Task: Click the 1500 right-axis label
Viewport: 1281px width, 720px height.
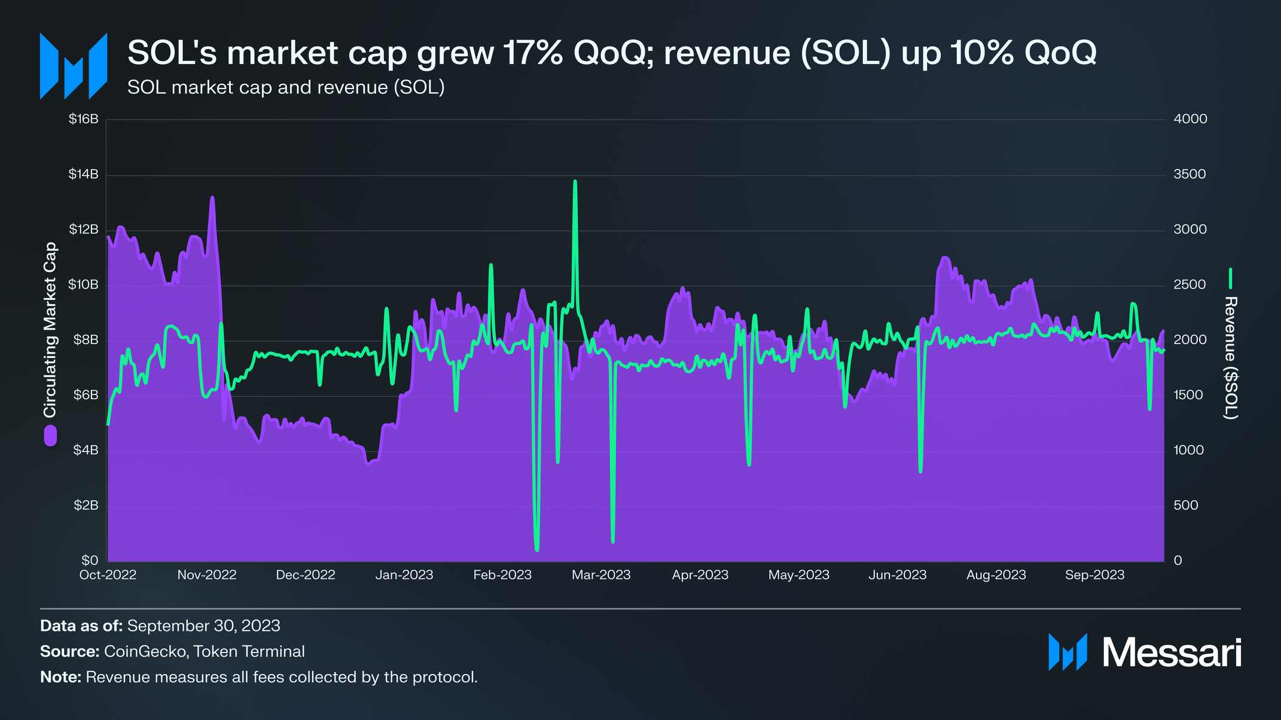Action: click(1188, 395)
